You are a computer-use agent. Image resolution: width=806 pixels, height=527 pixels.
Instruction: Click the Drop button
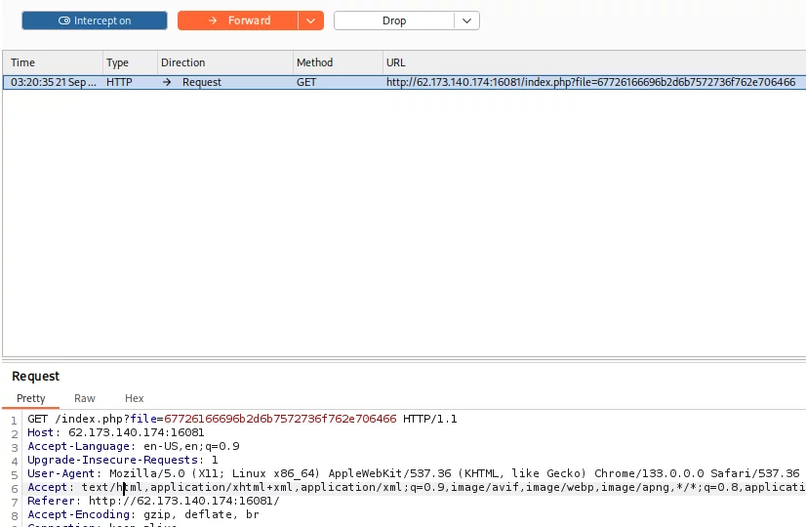(394, 20)
